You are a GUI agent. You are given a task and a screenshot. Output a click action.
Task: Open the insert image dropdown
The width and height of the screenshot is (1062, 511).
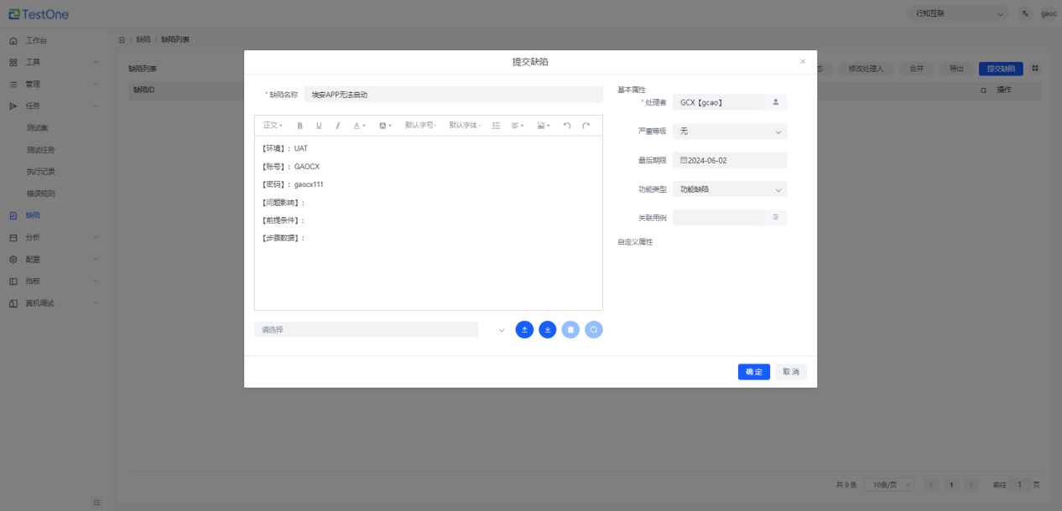coord(544,126)
